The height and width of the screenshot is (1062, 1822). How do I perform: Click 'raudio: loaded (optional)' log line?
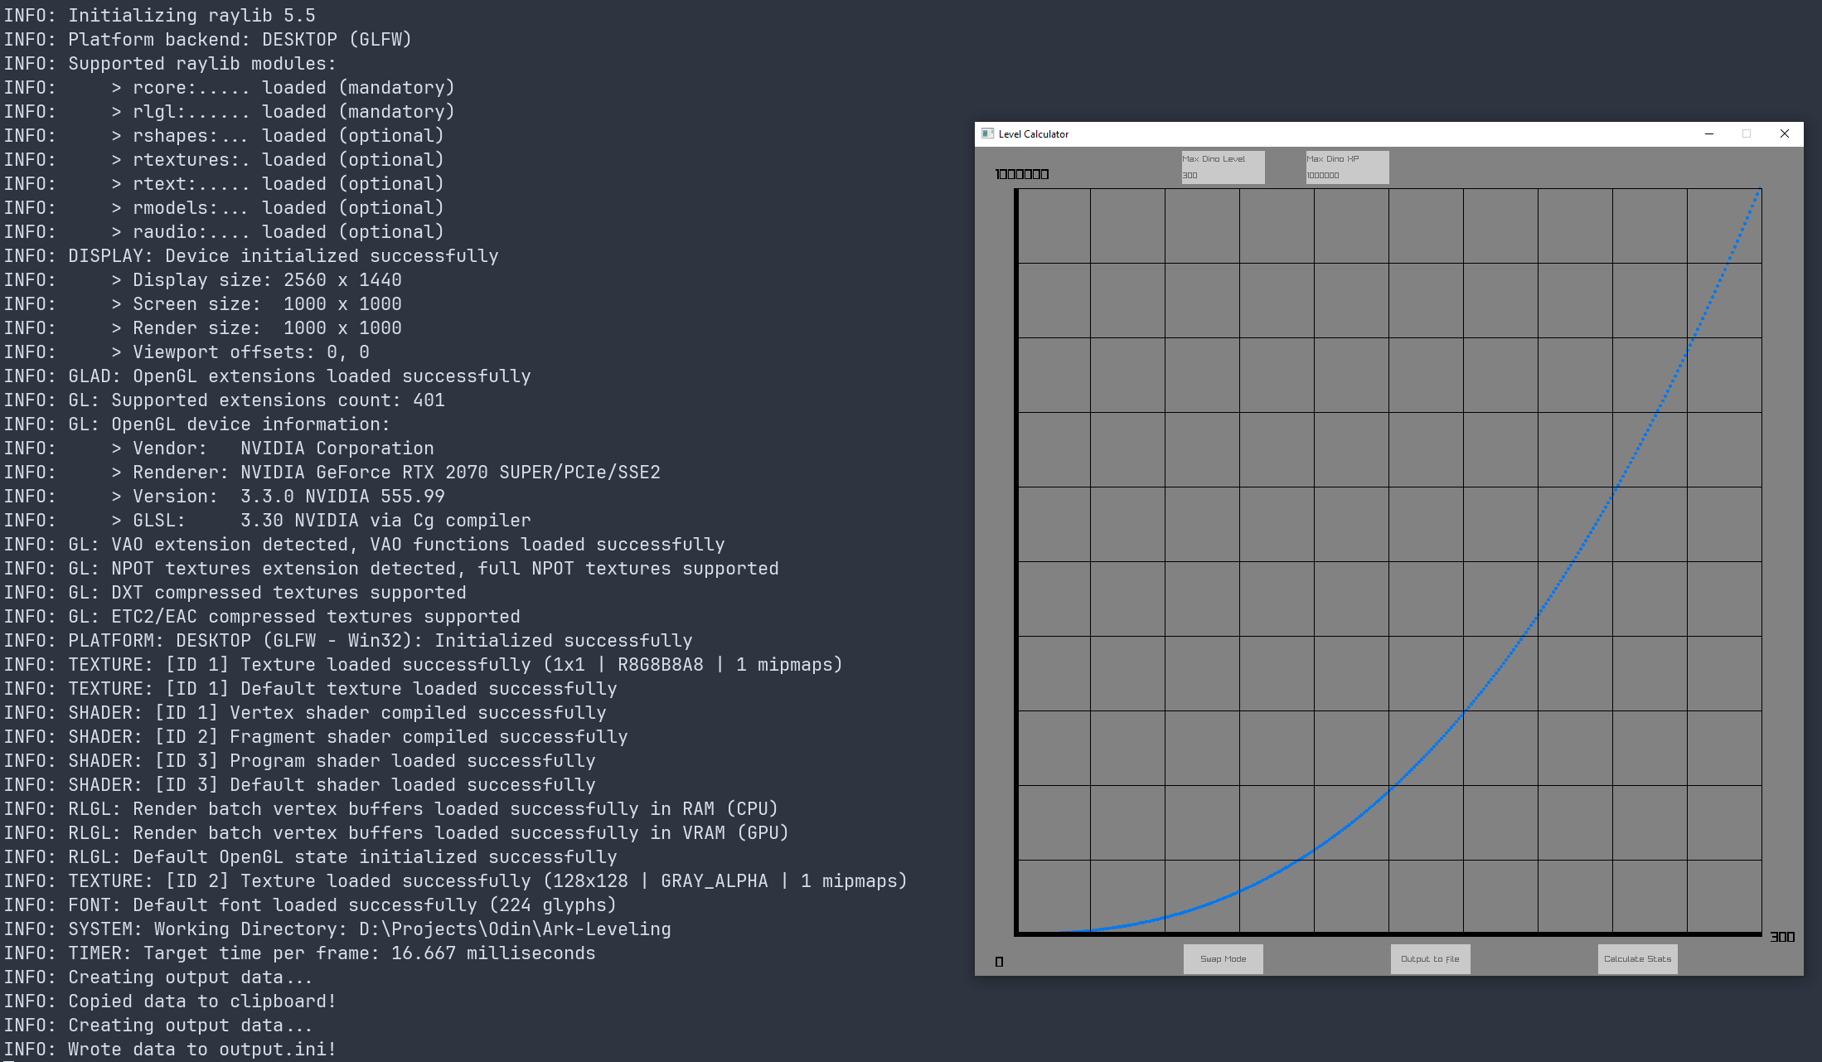pyautogui.click(x=225, y=232)
